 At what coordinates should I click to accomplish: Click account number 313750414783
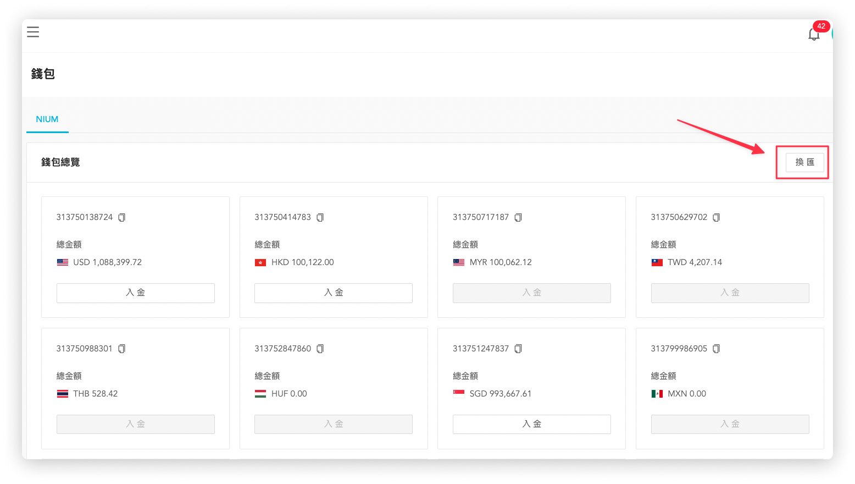tap(283, 217)
